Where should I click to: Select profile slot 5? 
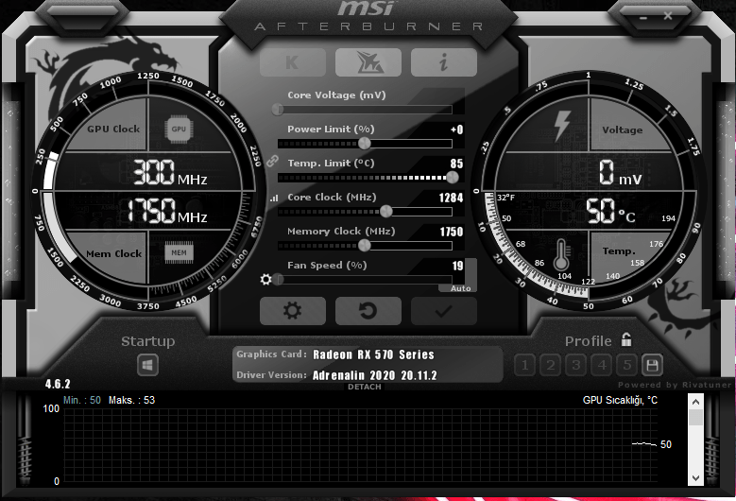(627, 365)
